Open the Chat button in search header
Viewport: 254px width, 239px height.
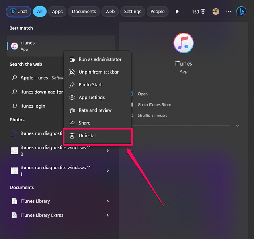tap(18, 12)
